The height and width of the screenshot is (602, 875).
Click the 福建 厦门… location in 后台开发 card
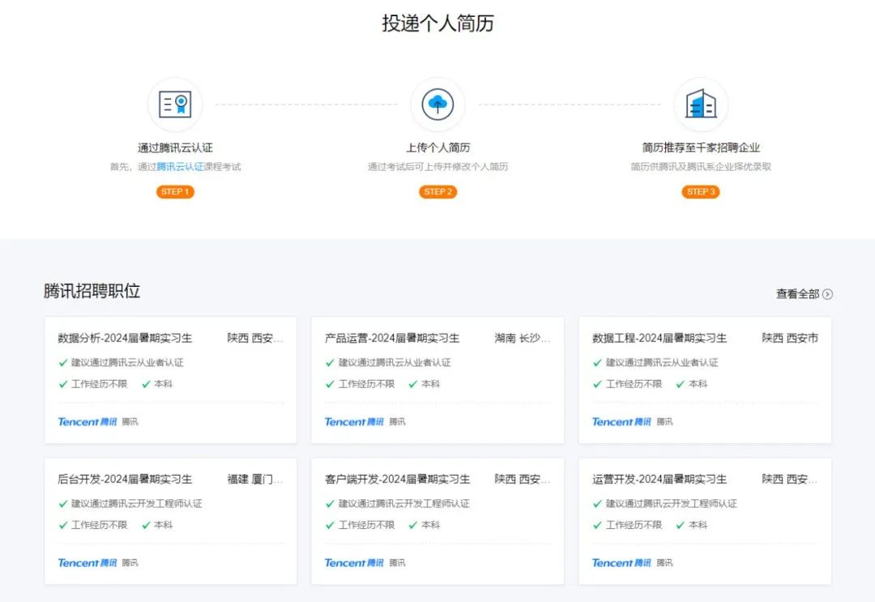point(255,480)
